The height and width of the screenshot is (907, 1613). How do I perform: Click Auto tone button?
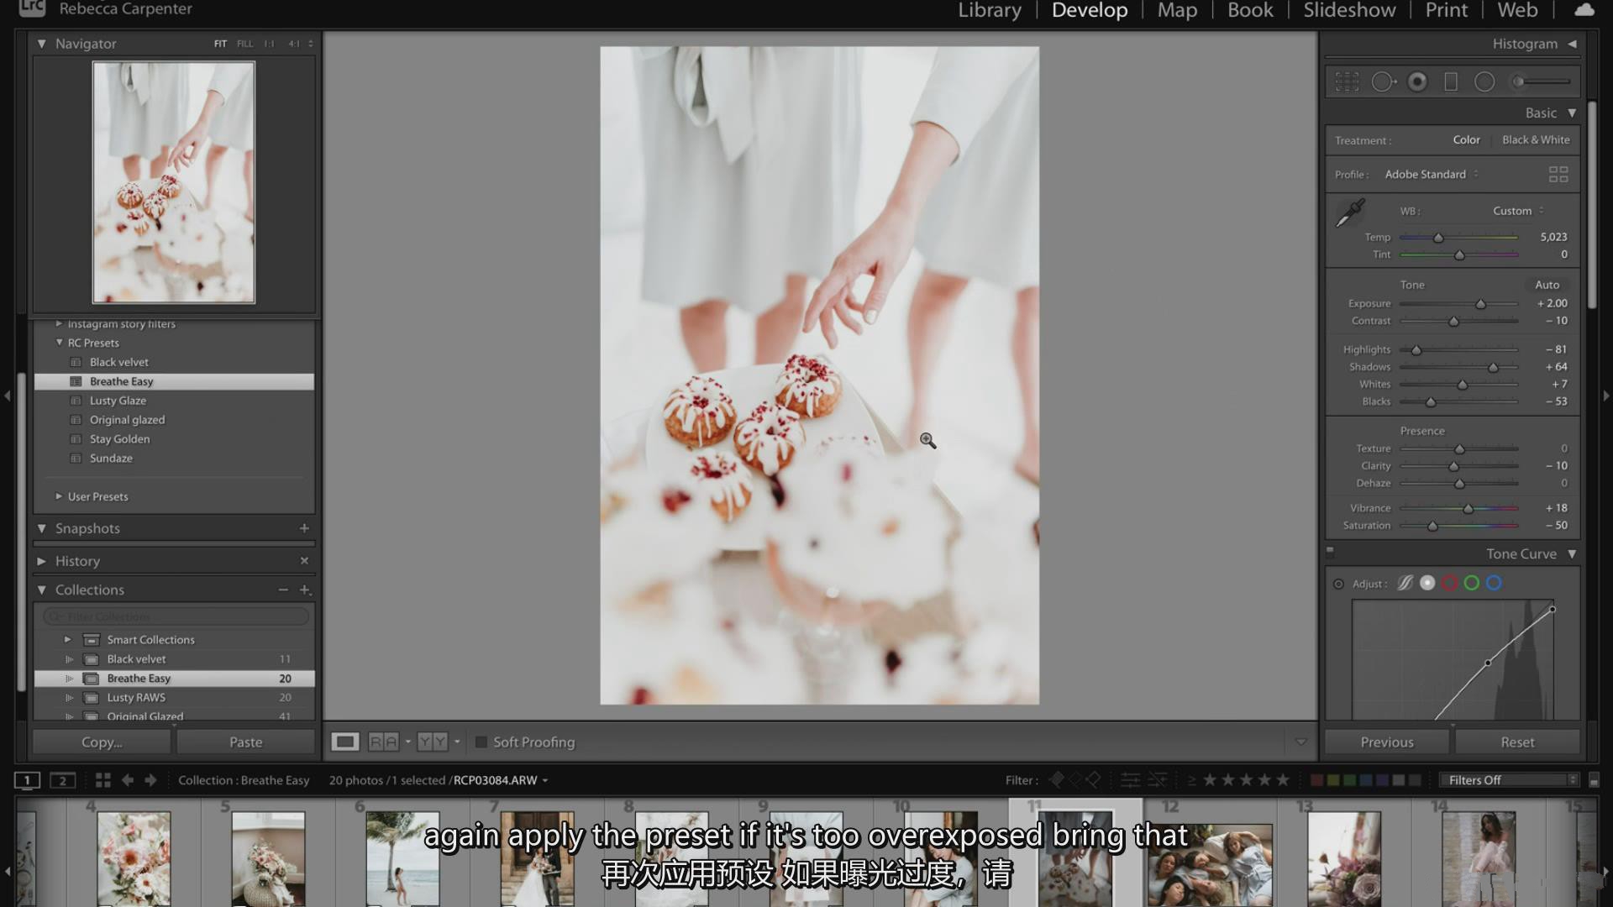pos(1547,285)
